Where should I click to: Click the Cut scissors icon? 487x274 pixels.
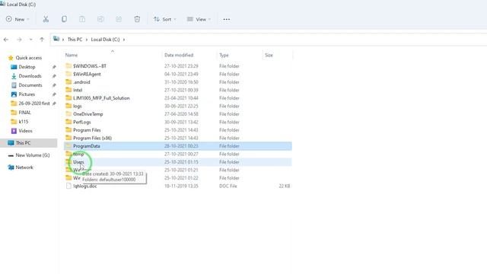[x=46, y=19]
